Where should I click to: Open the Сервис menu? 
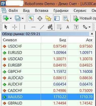80,11
